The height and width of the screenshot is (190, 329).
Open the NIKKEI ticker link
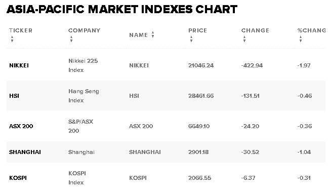tap(19, 65)
